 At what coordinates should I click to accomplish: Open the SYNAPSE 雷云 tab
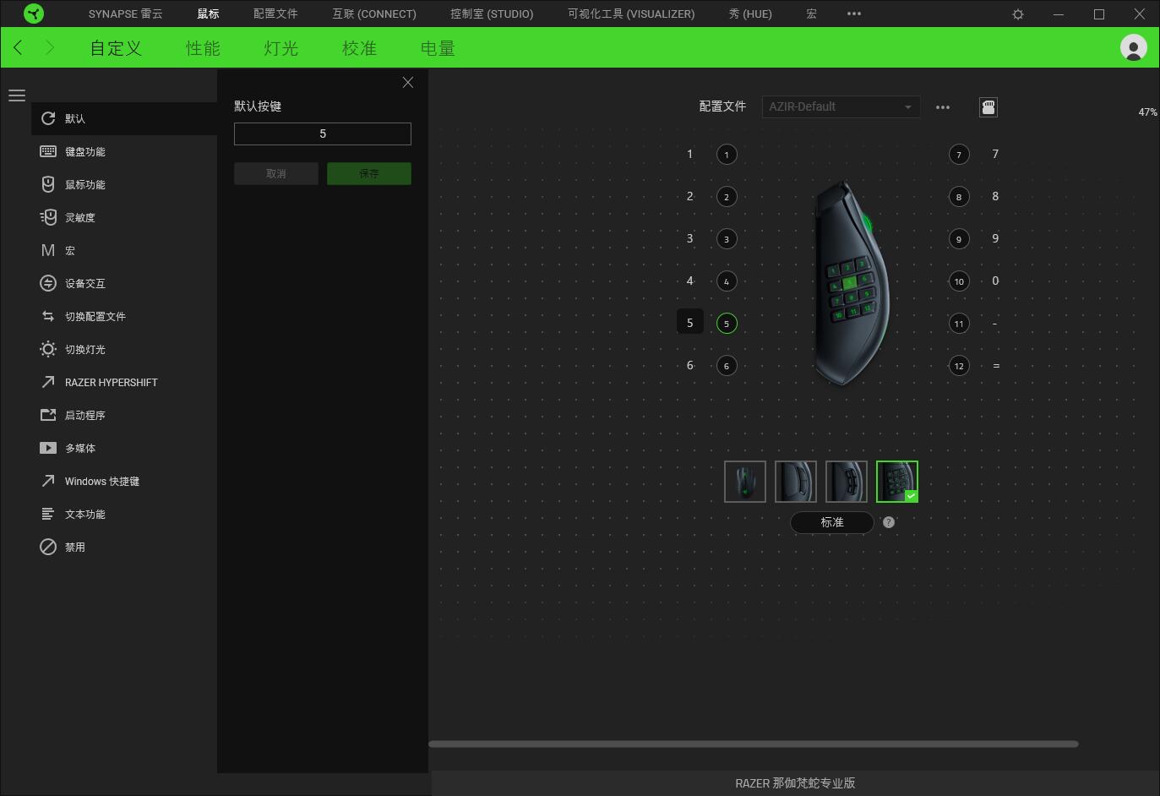coord(125,14)
